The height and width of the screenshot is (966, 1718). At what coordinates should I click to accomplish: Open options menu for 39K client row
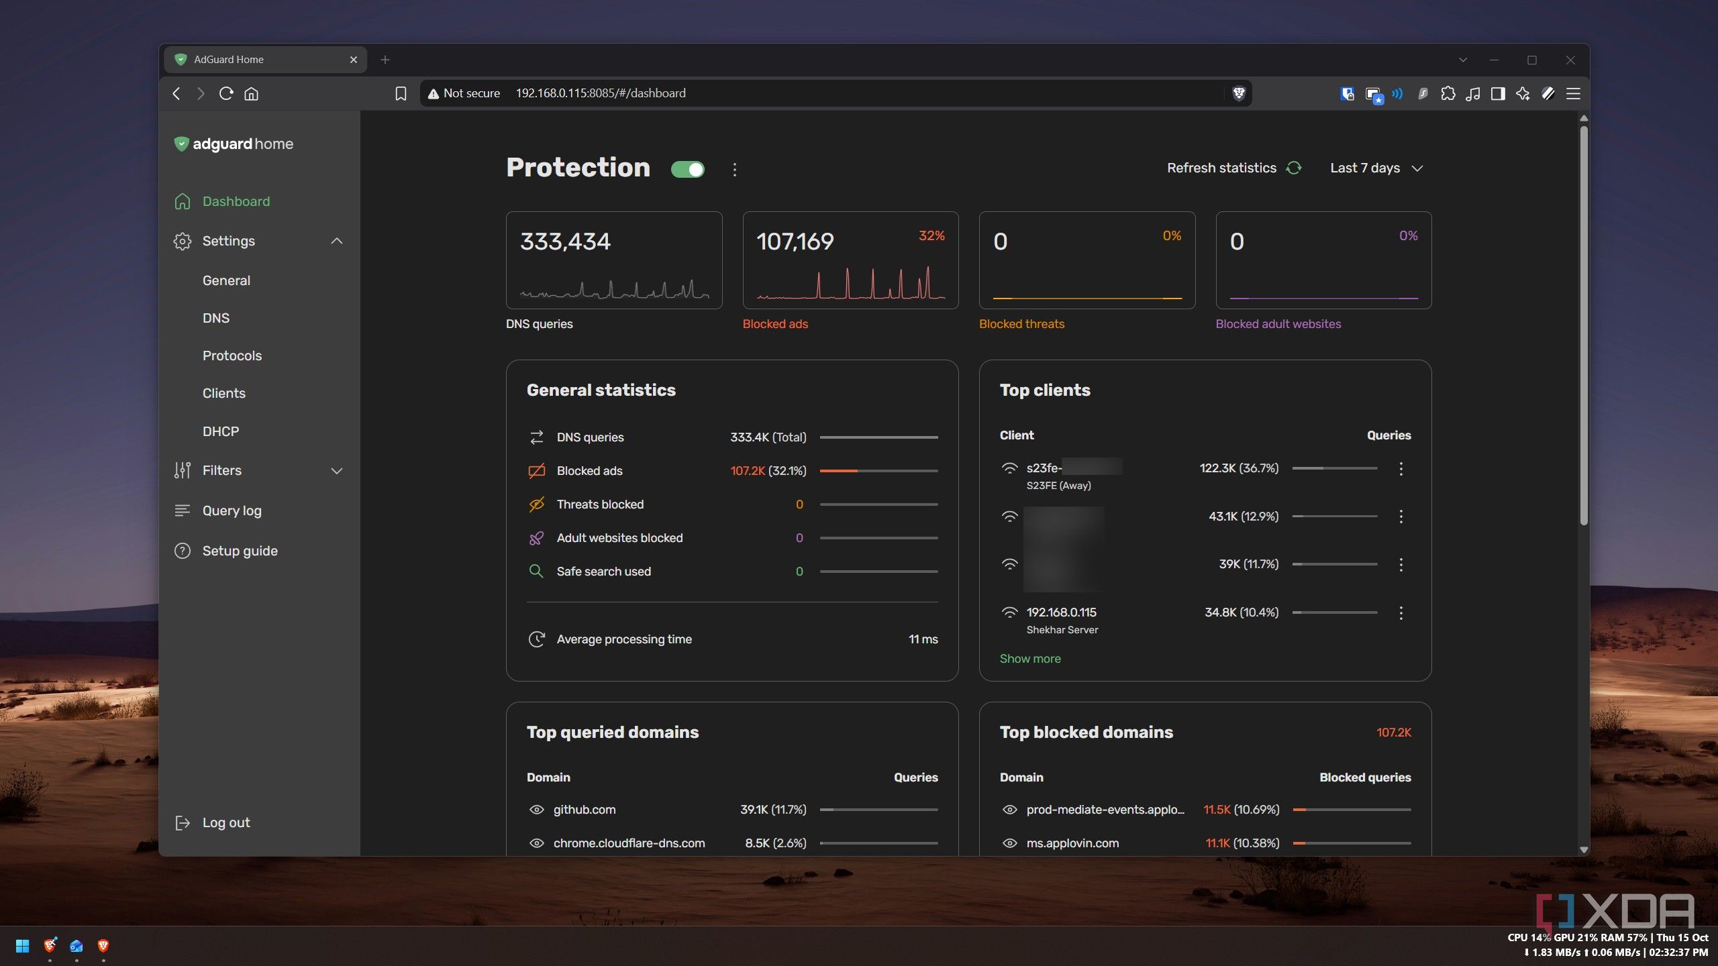pyautogui.click(x=1401, y=565)
